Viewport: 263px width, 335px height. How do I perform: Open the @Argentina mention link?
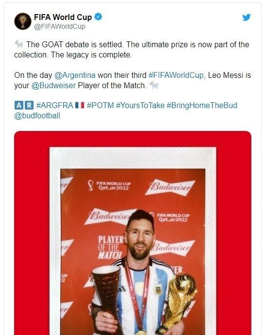(x=75, y=75)
